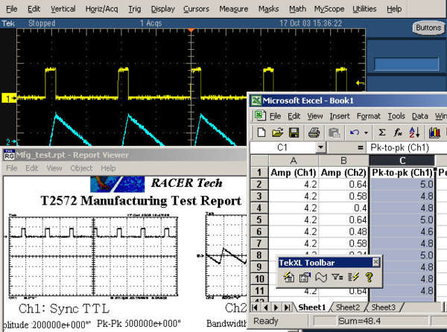Open the Undo history dropdown arrow
The image size is (447, 332).
tap(367, 133)
